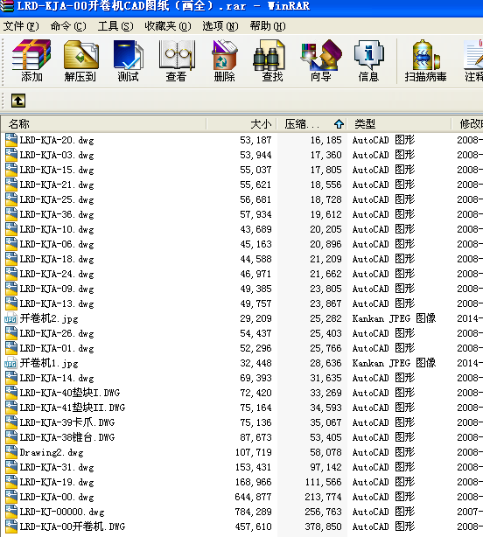Click the WinRAR title bar books icon
This screenshot has width=483, height=537.
[x=6, y=6]
